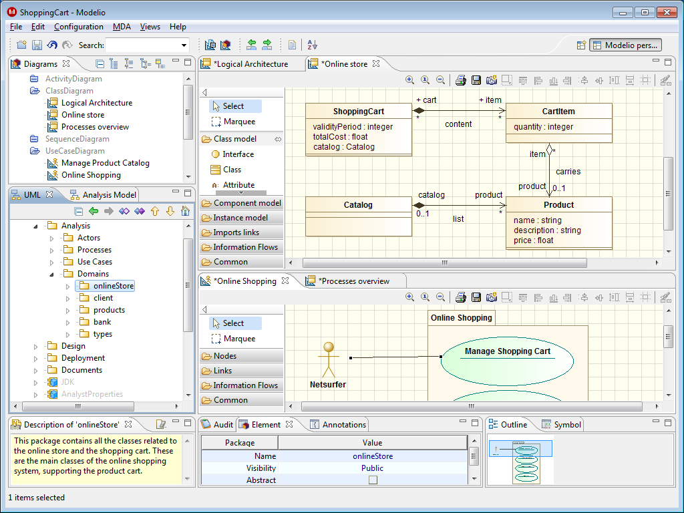Open perspective icon beside Modelio pers button
Image resolution: width=684 pixels, height=513 pixels.
581,45
